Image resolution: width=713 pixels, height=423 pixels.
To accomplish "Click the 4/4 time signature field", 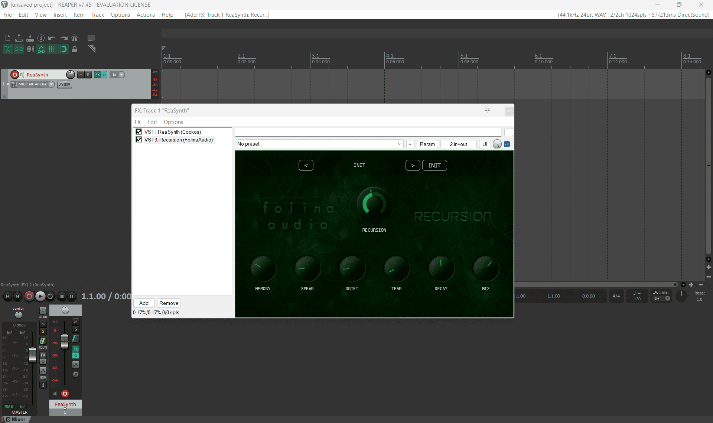I will pos(616,296).
